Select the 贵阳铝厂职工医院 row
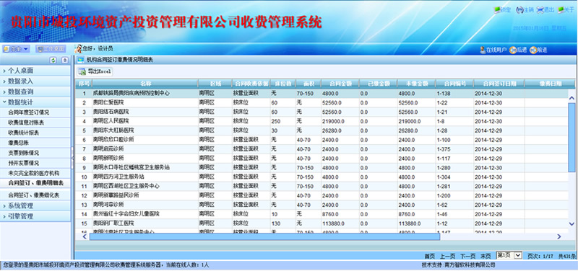Image resolution: width=578 pixels, height=271 pixels. pyautogui.click(x=322, y=223)
